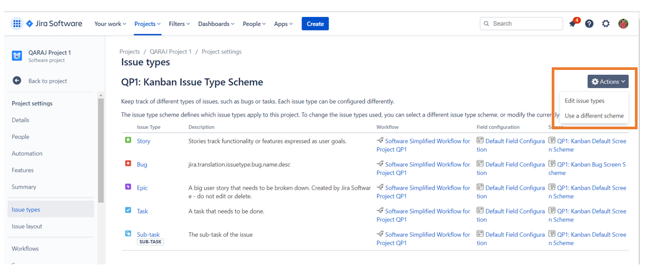This screenshot has height=266, width=645.
Task: Click the Jira Software logo
Action: click(x=55, y=24)
